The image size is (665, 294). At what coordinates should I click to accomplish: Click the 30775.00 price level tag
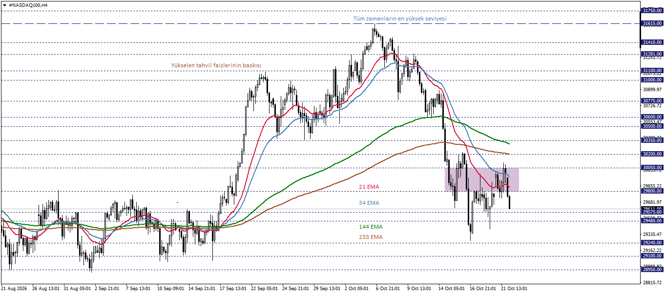coord(652,101)
